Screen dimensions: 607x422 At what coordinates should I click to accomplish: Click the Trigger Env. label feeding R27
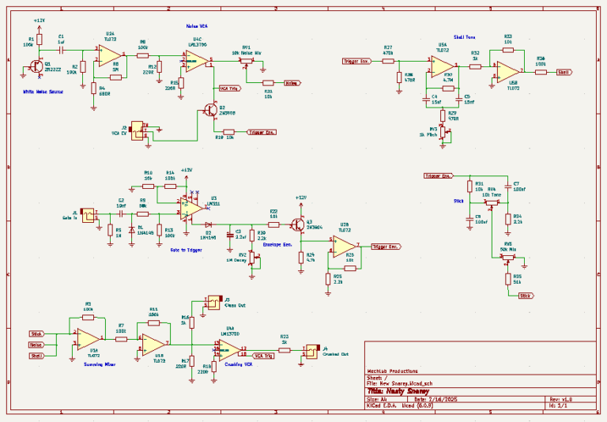356,61
